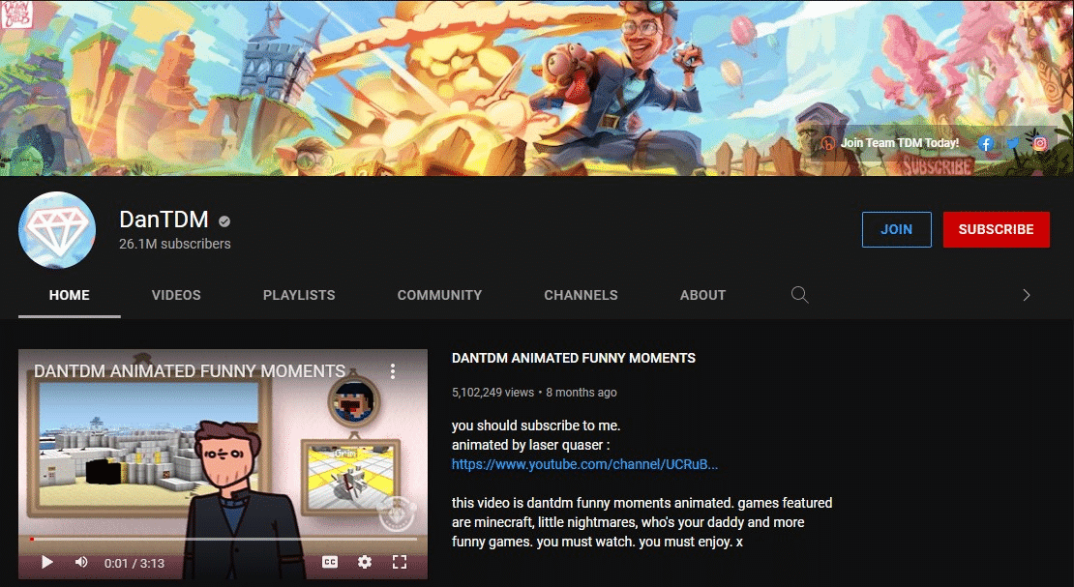Open the video settings gear
Screen dimensions: 1074x587
coord(365,563)
